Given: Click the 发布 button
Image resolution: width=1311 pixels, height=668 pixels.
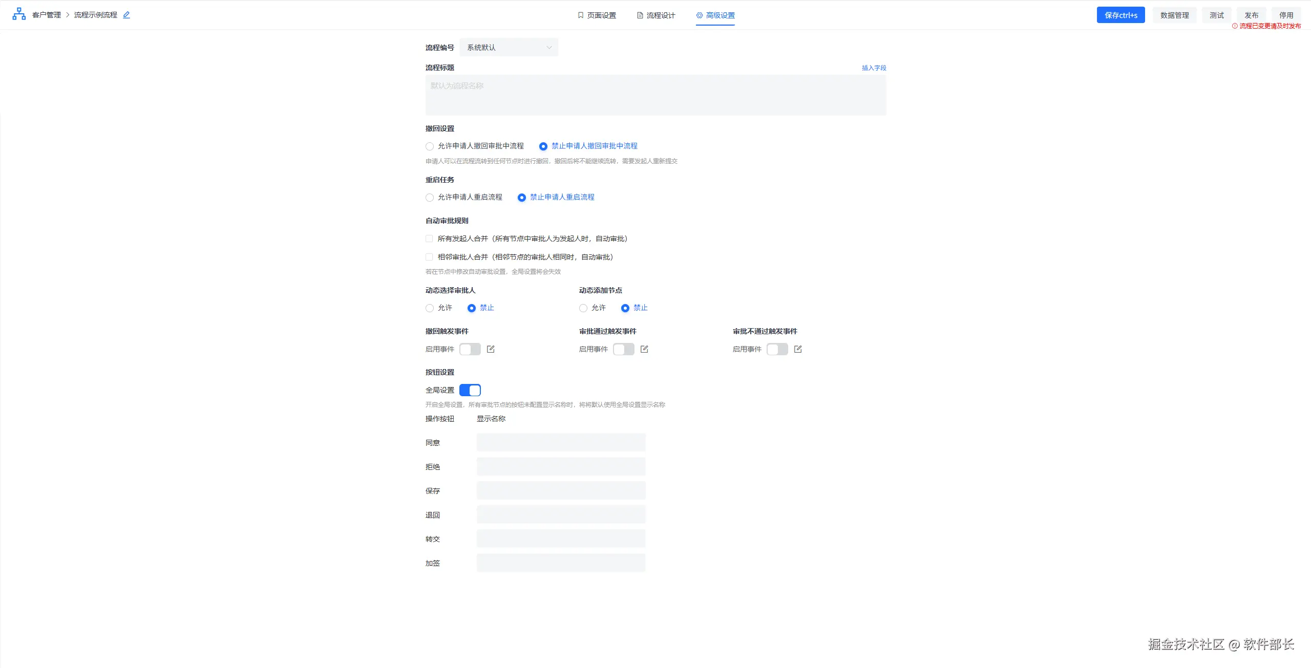Looking at the screenshot, I should coord(1251,15).
